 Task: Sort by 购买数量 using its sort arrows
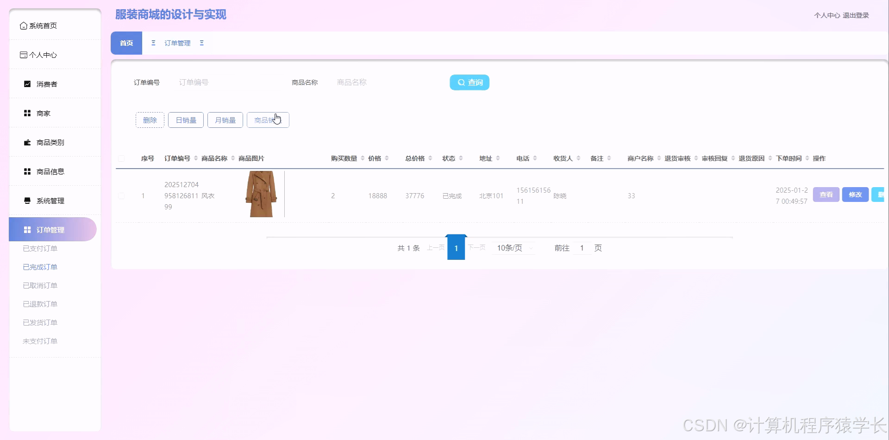[x=363, y=158]
